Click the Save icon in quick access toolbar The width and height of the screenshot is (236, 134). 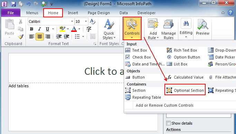click(13, 4)
